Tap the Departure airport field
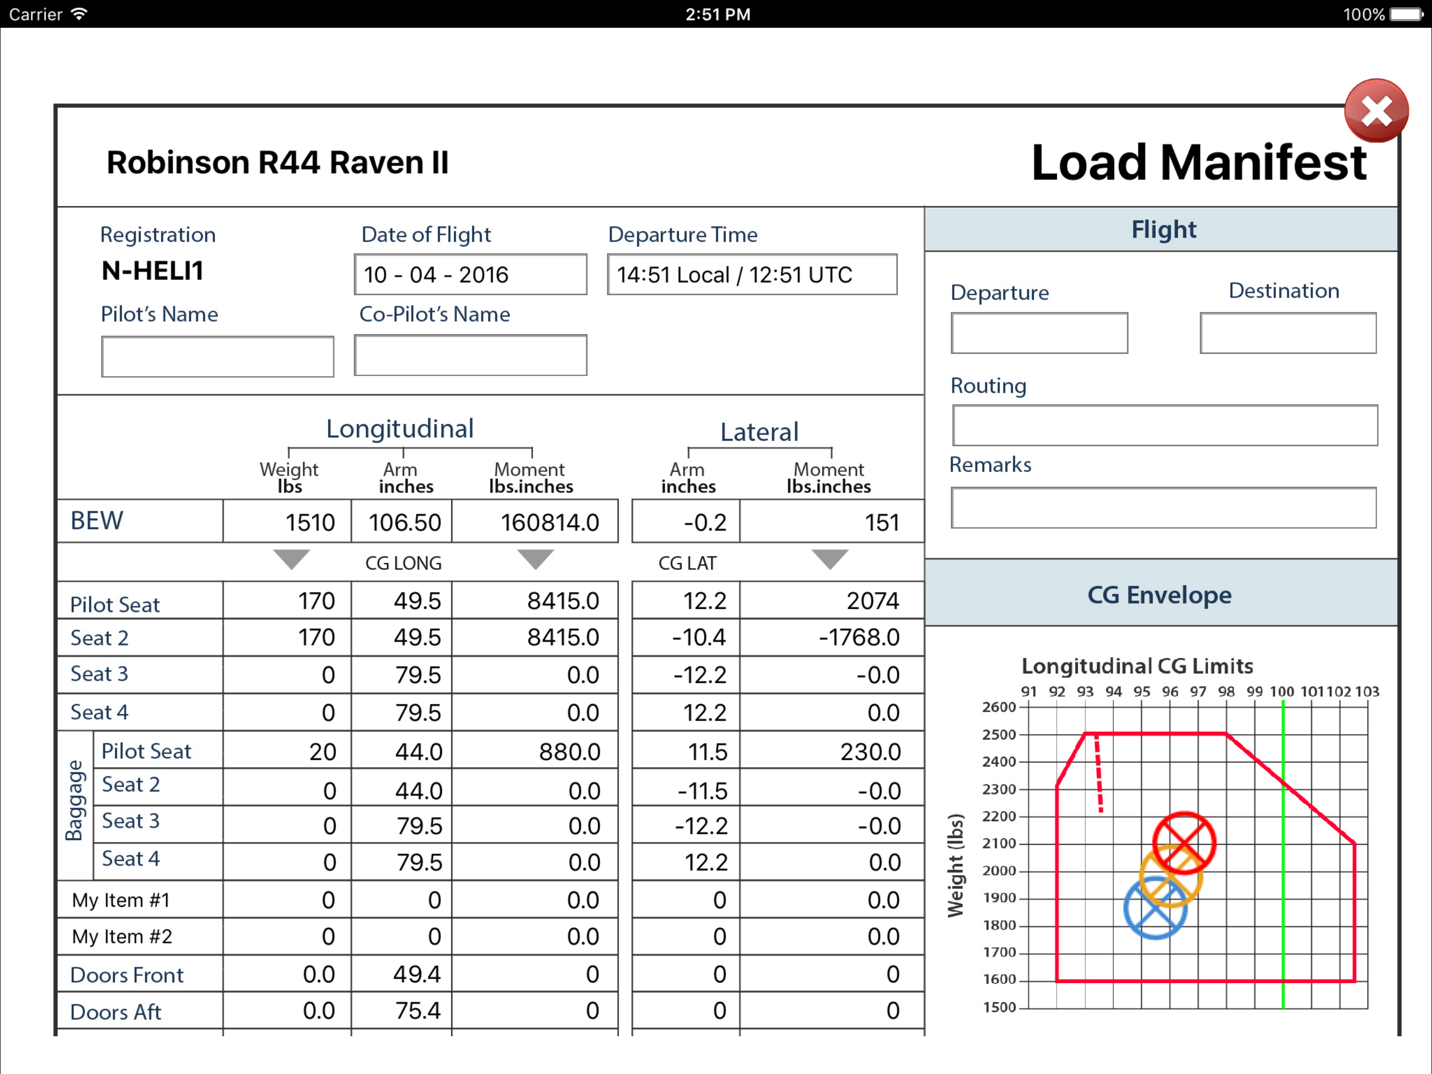 1040,333
